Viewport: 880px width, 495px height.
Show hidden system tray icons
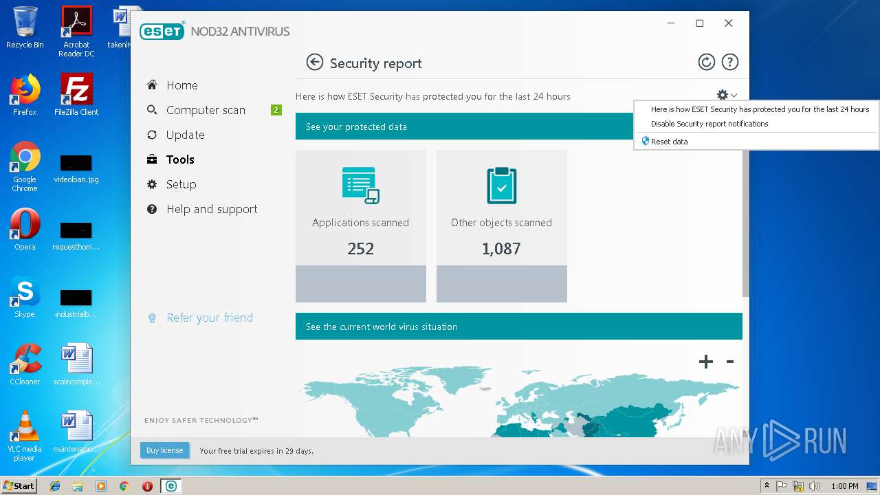767,486
